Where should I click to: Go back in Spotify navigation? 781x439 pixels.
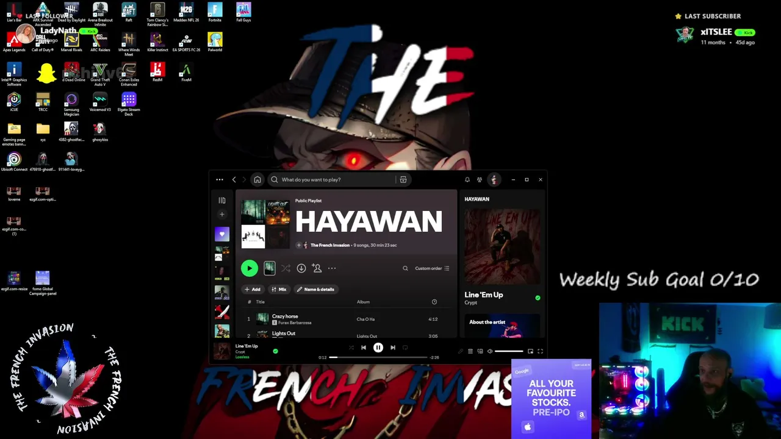click(234, 180)
